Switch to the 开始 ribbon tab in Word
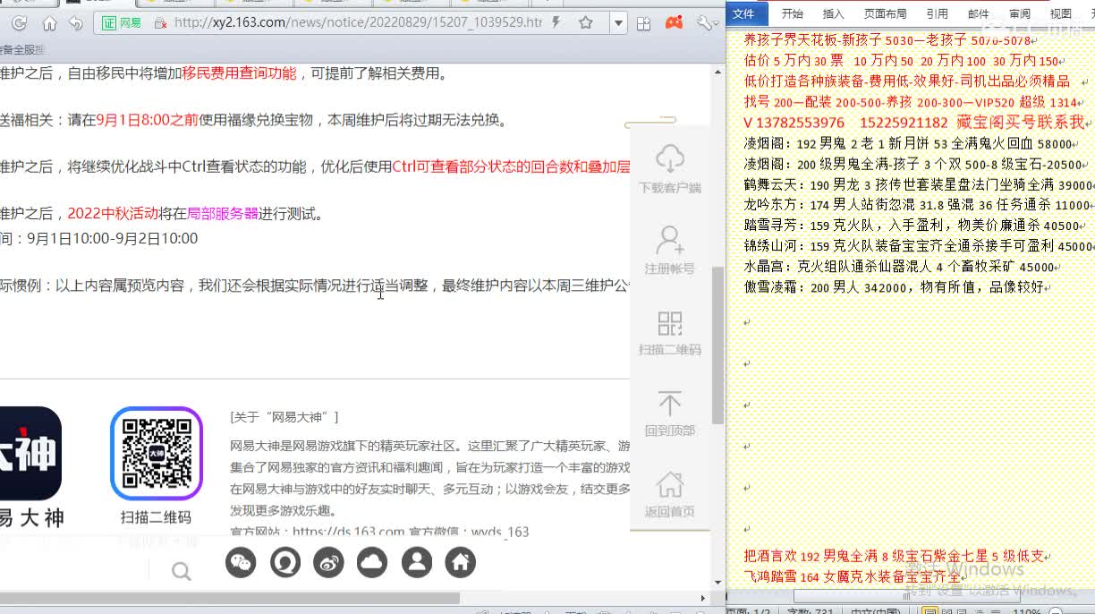 (793, 13)
